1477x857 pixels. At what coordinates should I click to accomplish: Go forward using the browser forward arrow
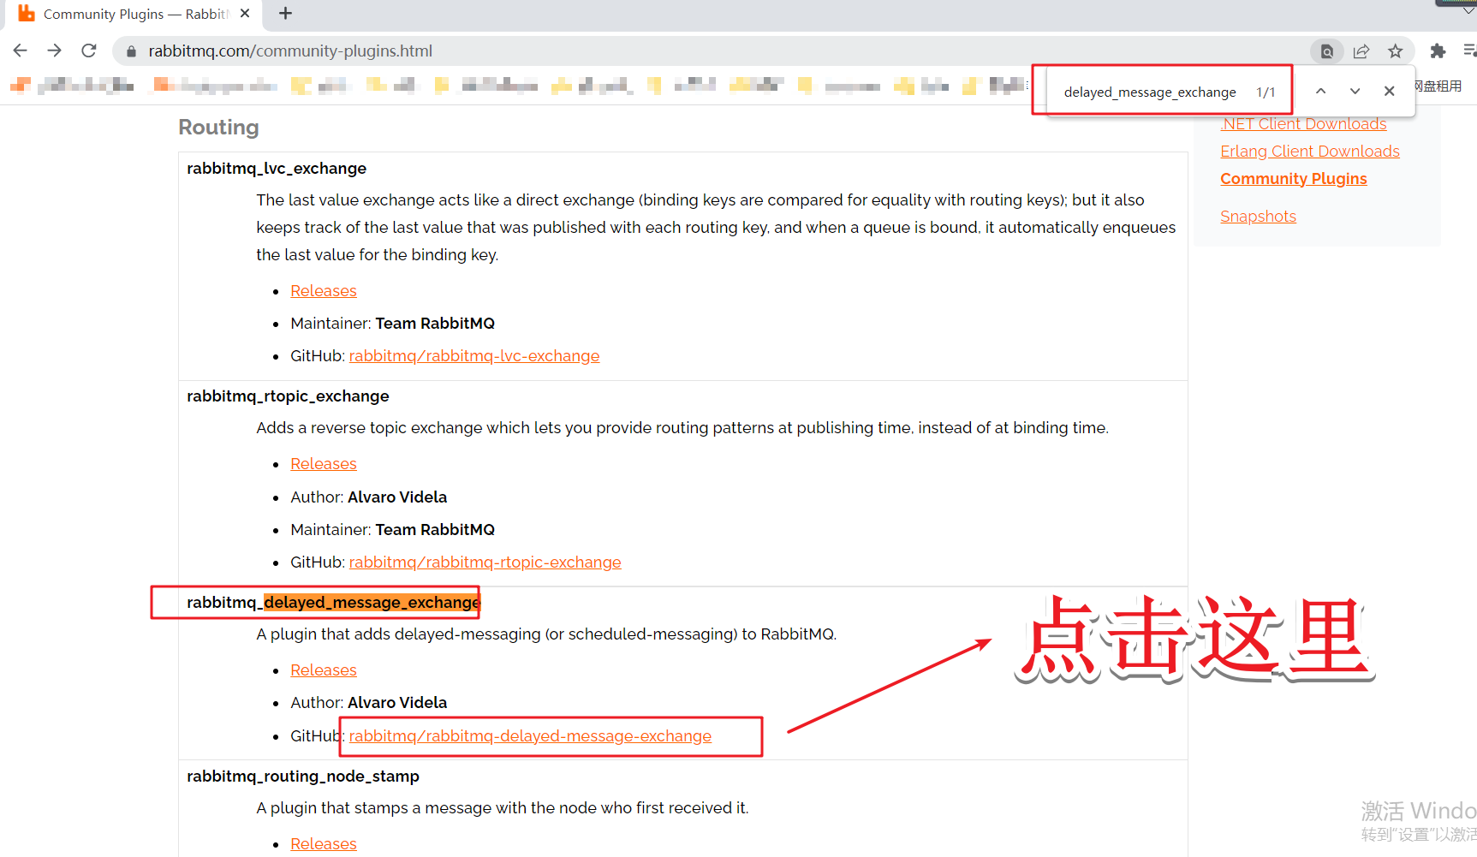(x=55, y=51)
